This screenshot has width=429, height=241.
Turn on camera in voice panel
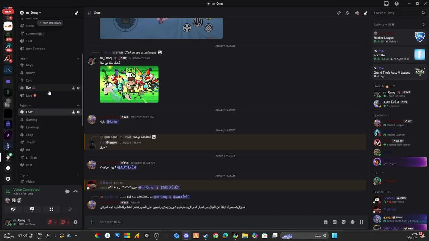(13, 209)
